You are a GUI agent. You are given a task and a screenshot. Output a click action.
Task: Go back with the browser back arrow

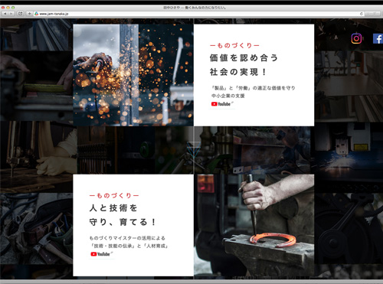5,14
